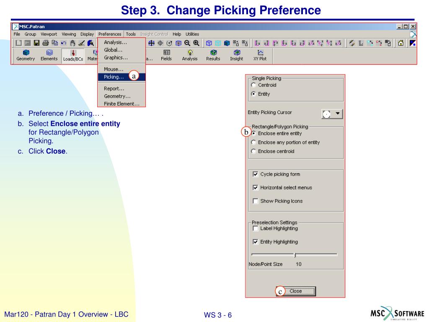Click the hand Abort icon

coord(72,43)
